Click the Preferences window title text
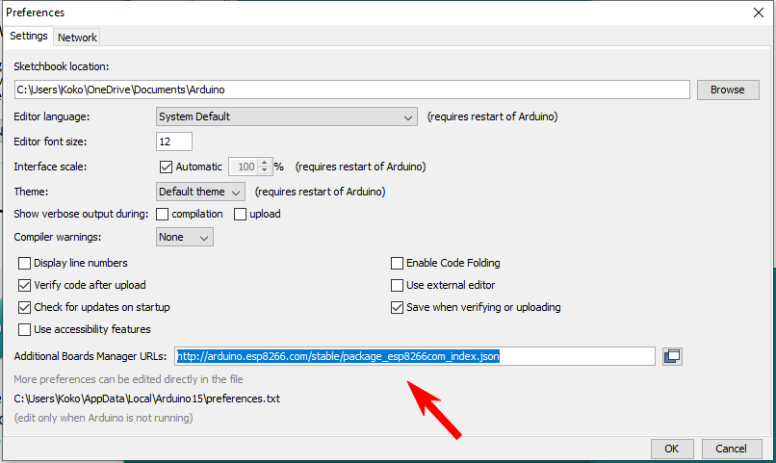The image size is (776, 463). [35, 13]
